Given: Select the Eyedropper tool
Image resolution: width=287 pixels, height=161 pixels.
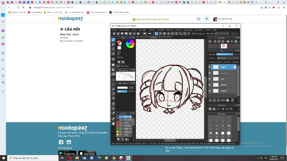Looking at the screenshot, I should click(x=113, y=119).
